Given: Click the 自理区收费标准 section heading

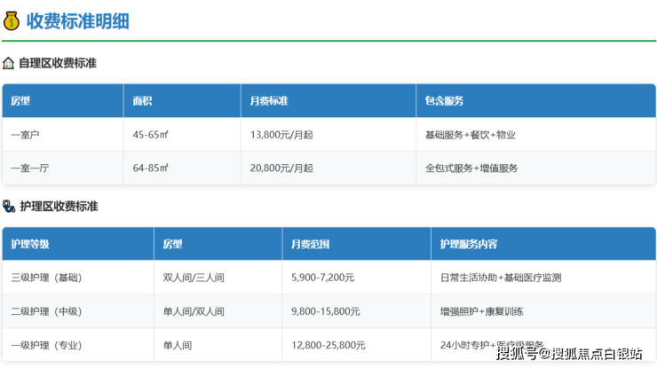Looking at the screenshot, I should [58, 64].
